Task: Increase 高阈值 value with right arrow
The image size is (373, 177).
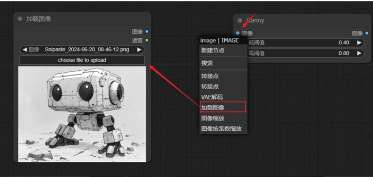Action: click(359, 53)
